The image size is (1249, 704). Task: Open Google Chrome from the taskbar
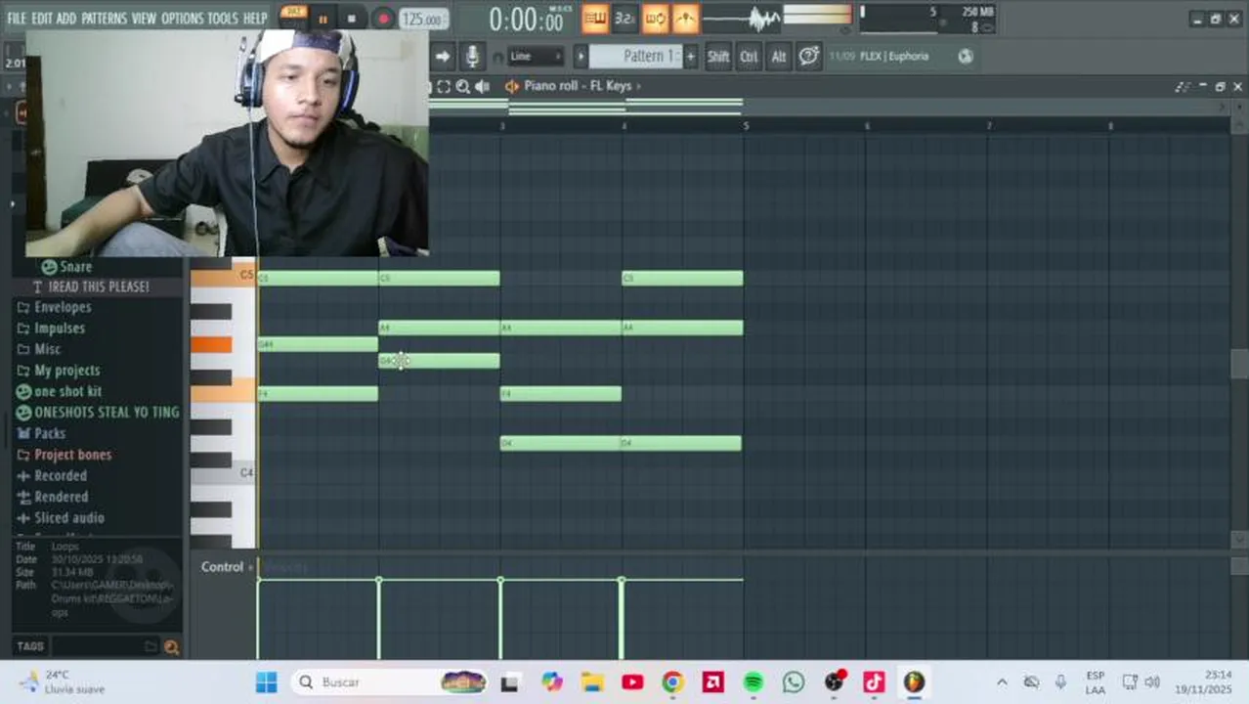click(672, 682)
